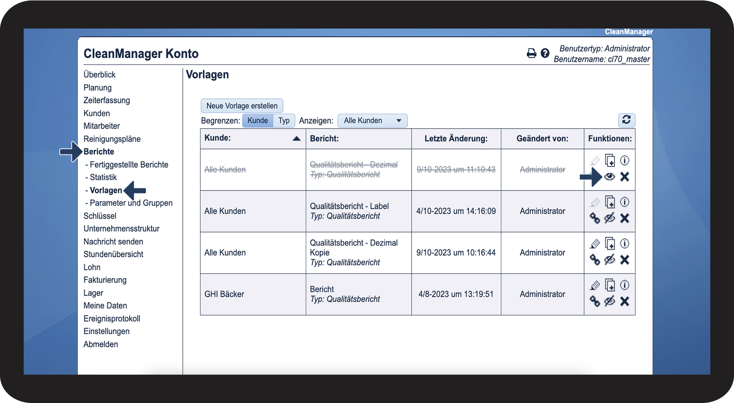734x403 pixels.
Task: Go to Statistik in sidebar
Action: (103, 177)
